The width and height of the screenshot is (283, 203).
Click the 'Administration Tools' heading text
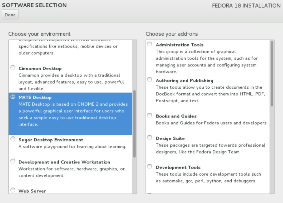tap(180, 45)
